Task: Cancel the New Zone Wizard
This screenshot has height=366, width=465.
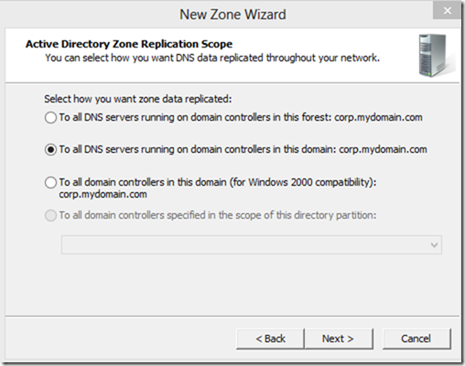Action: point(416,339)
